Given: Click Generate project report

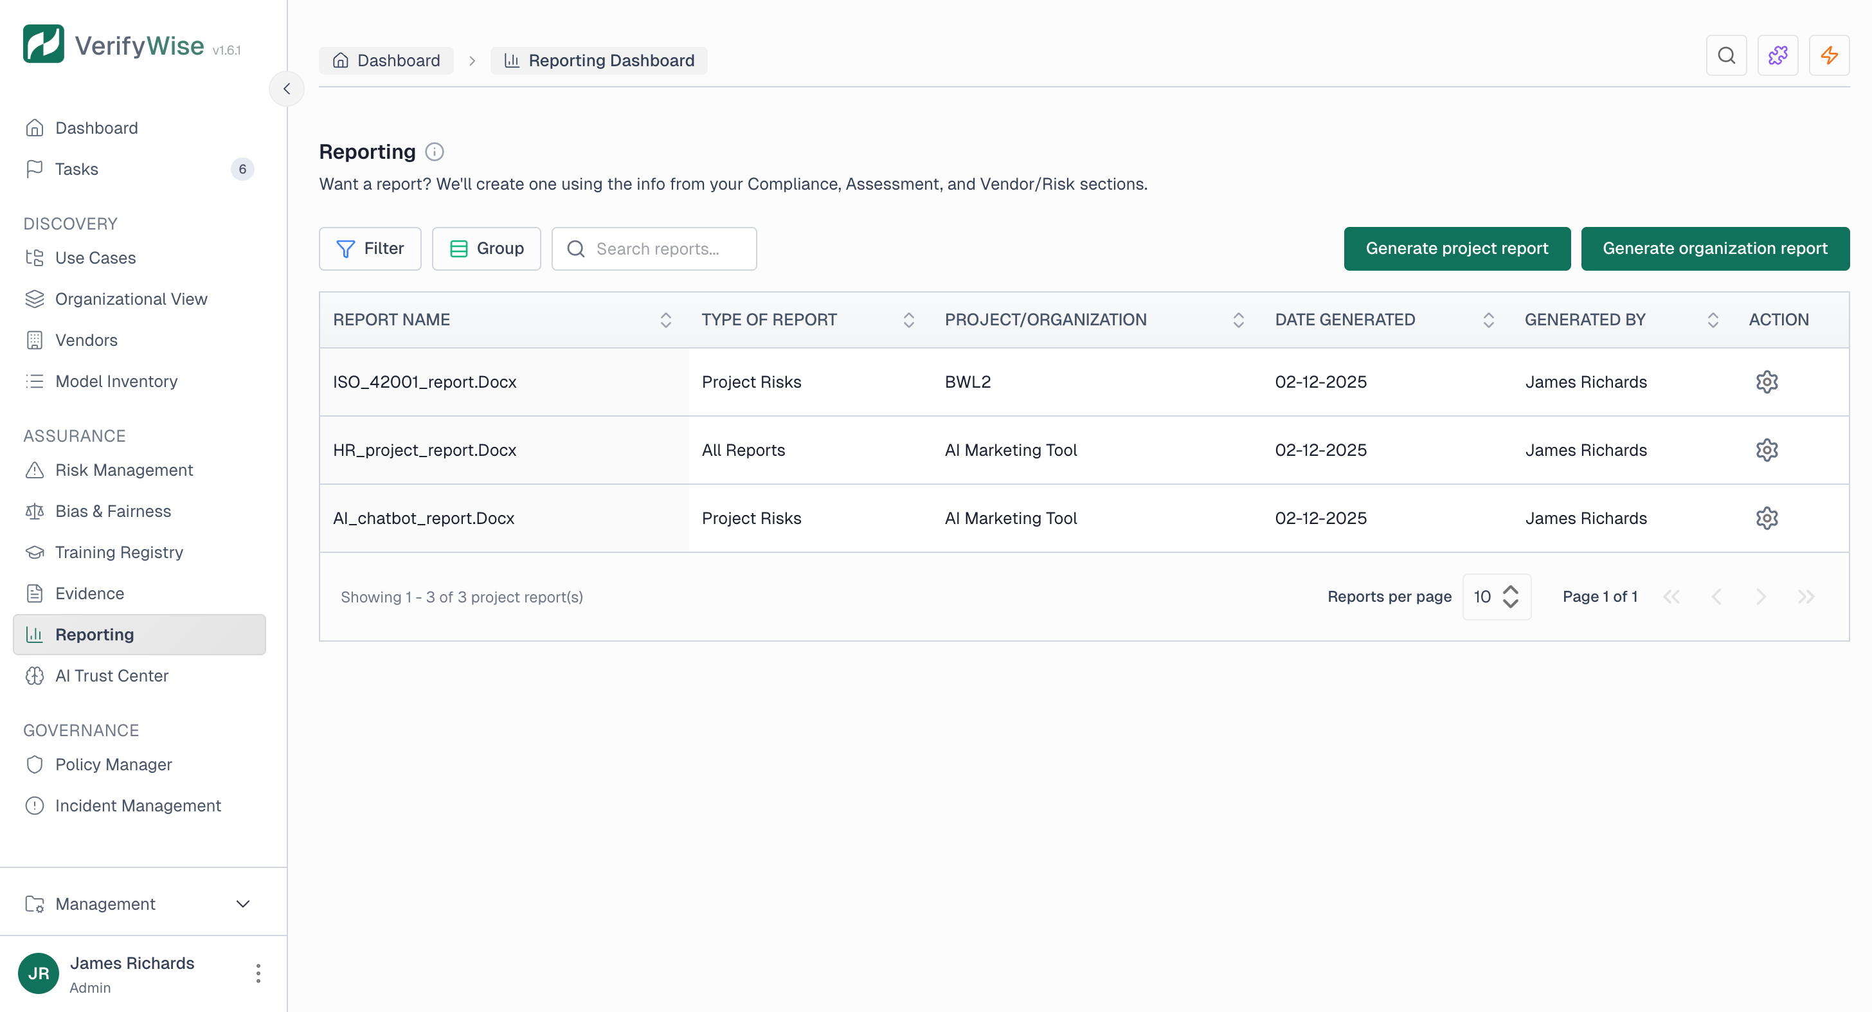Looking at the screenshot, I should coord(1456,248).
